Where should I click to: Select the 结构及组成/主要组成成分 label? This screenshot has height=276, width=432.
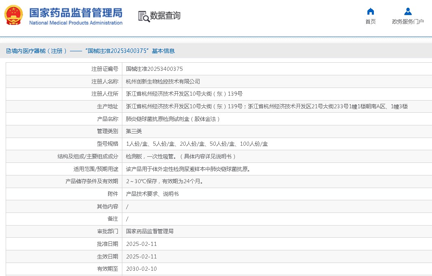coord(88,156)
